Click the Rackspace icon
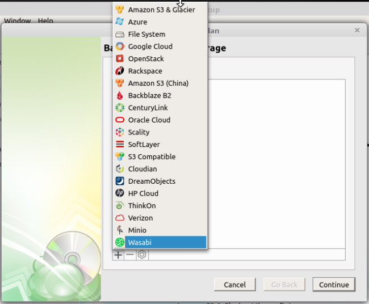Screen dimensions: 369x304 click(x=119, y=71)
